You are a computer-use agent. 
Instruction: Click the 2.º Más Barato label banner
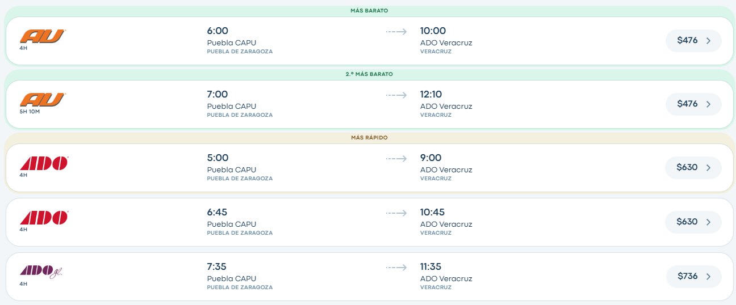369,74
